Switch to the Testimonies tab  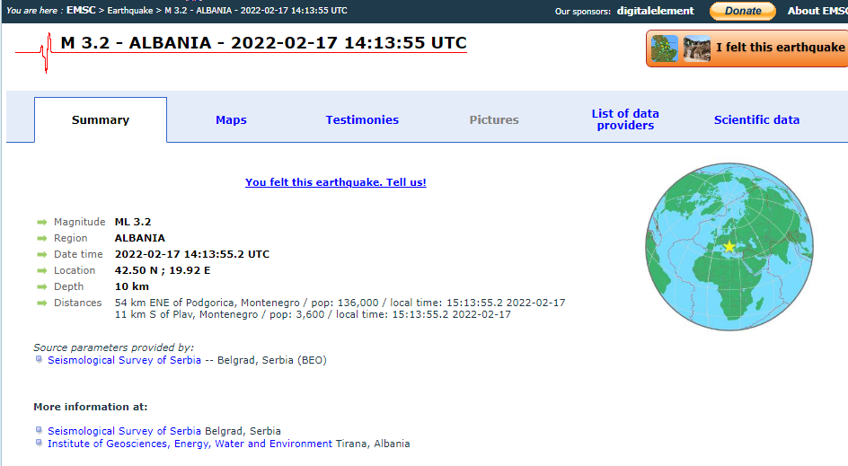362,120
